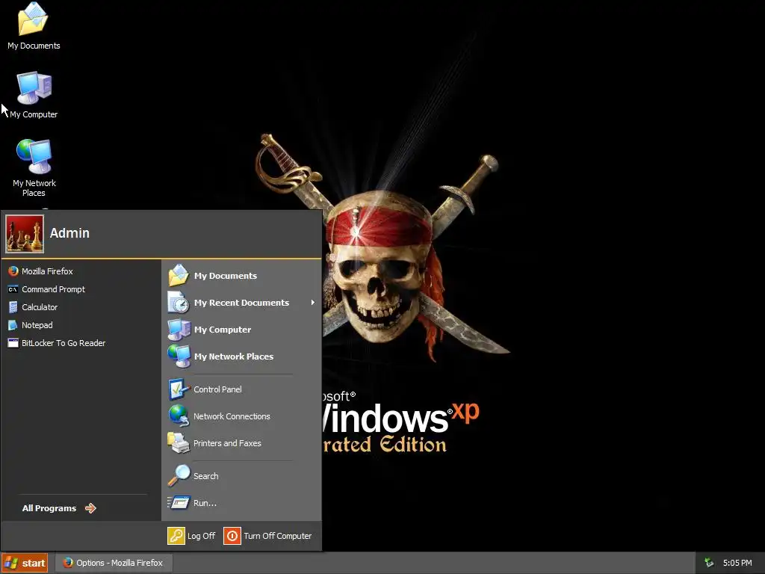Click My Computer monitor icon in menu
The width and height of the screenshot is (765, 574).
[179, 330]
